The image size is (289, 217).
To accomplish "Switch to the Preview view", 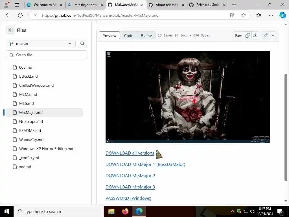I will pos(109,35).
